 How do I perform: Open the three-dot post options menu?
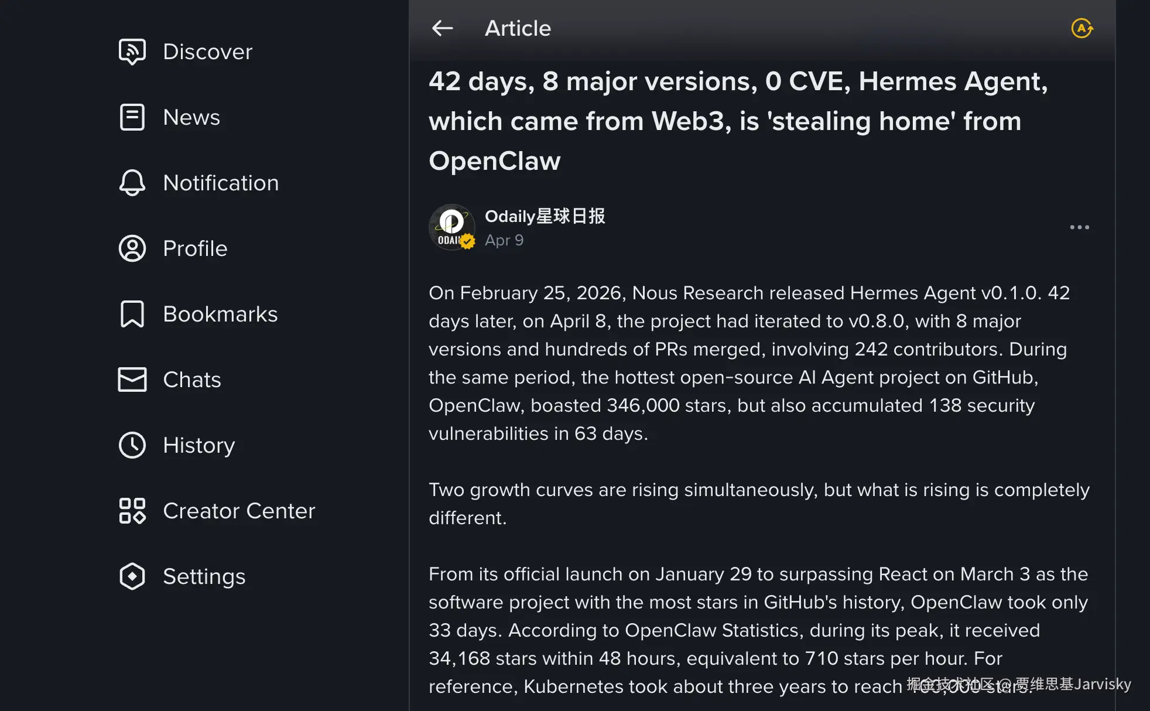(1079, 227)
